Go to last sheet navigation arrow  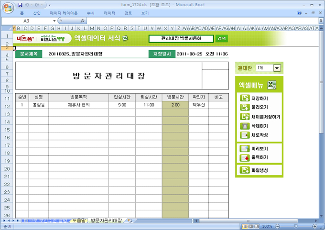18,220
